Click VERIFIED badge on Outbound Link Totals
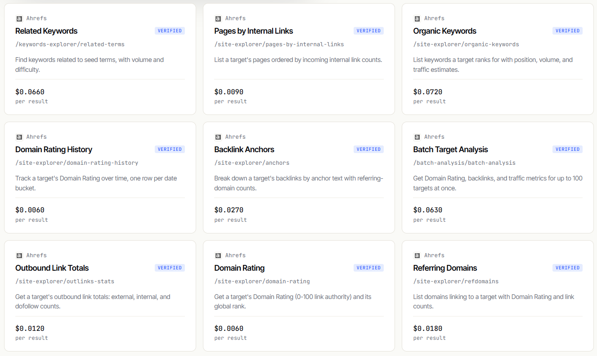The width and height of the screenshot is (597, 356). [170, 268]
